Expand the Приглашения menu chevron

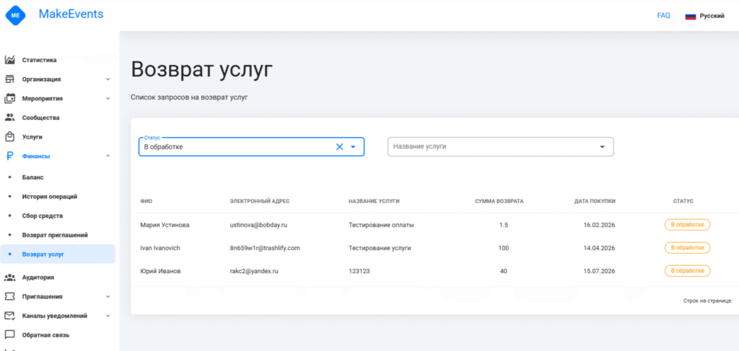coord(108,297)
